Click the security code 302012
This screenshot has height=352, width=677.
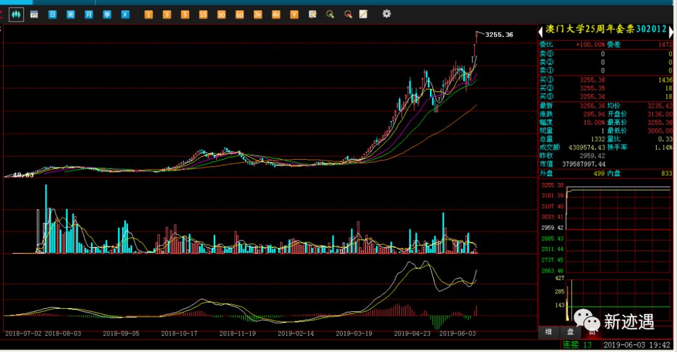click(x=651, y=29)
